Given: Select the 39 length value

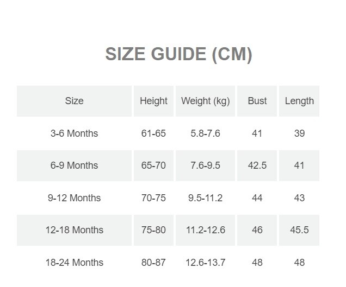Looking at the screenshot, I should pyautogui.click(x=299, y=133).
